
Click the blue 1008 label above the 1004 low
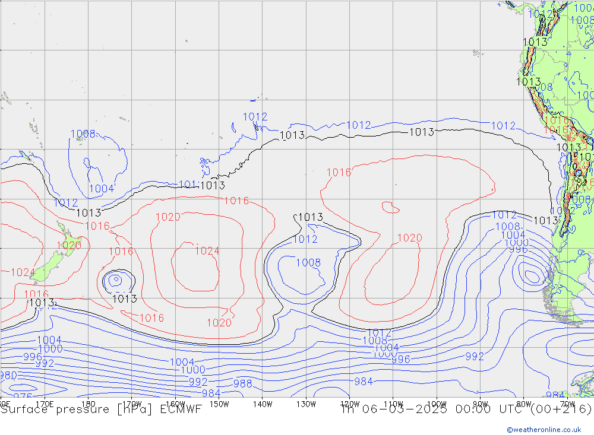pyautogui.click(x=83, y=134)
